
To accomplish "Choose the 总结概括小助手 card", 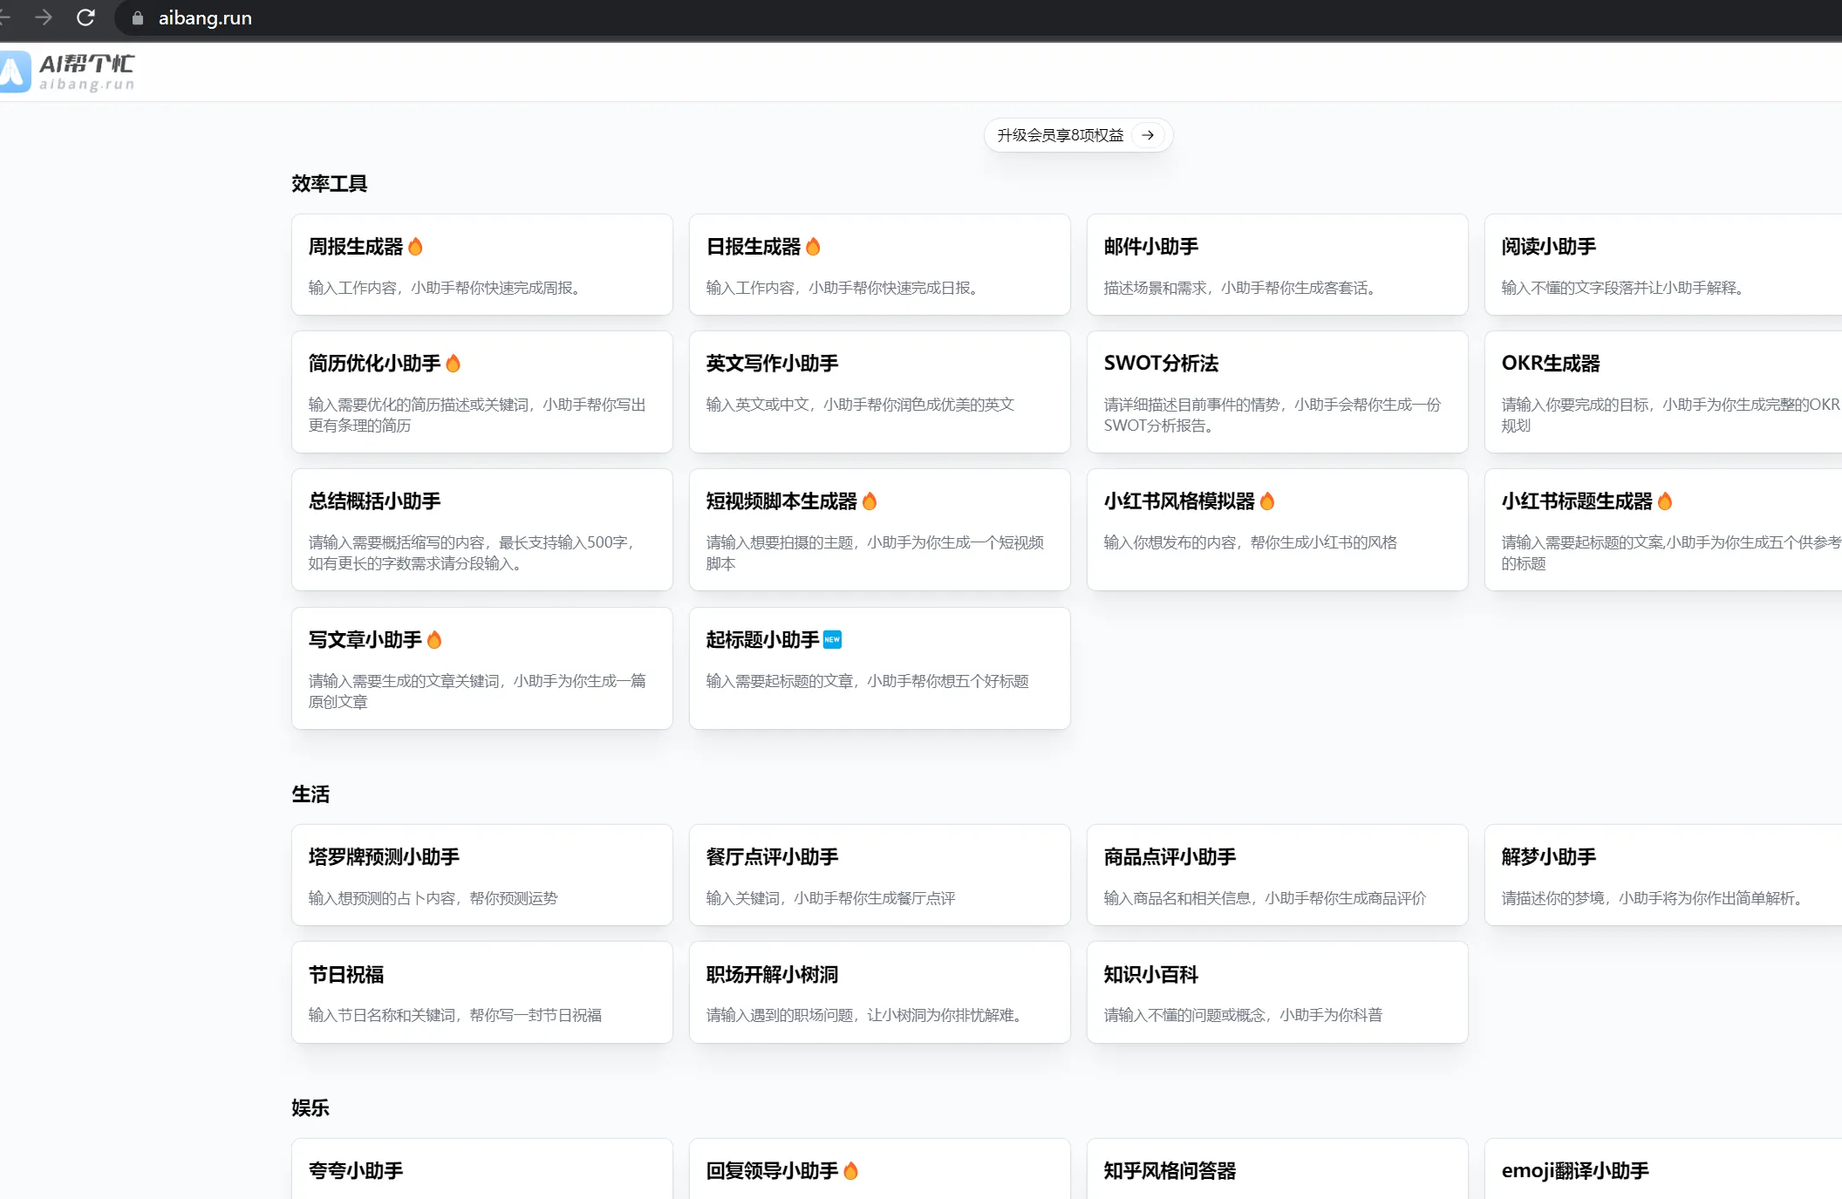I will [x=481, y=530].
